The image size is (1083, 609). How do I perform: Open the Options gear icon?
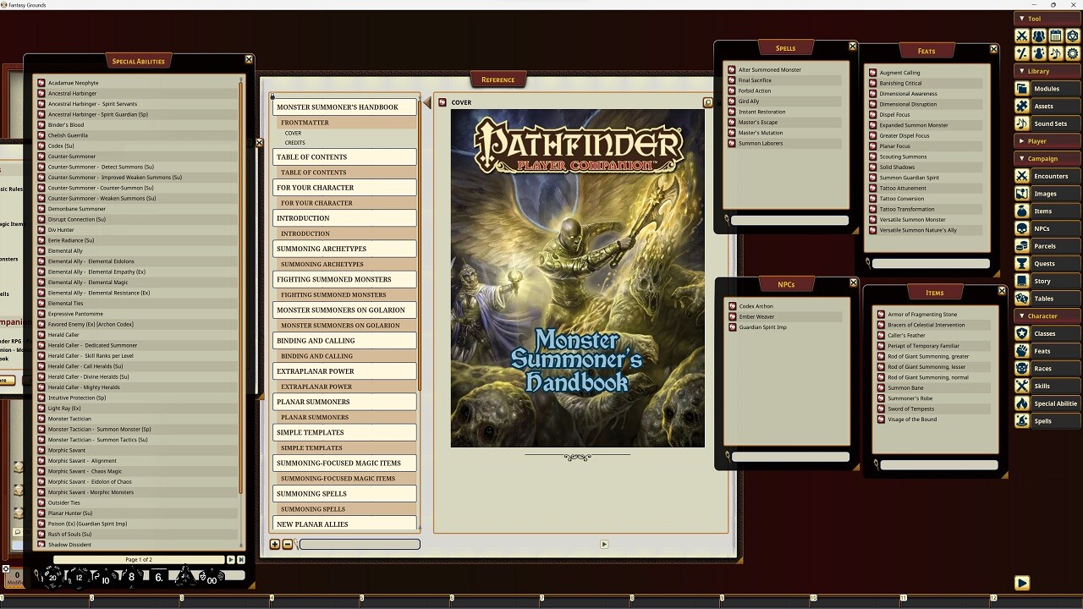tap(1073, 52)
